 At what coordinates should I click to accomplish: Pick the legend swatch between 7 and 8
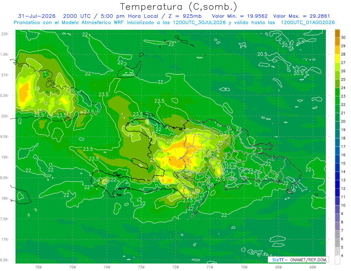click(337, 226)
